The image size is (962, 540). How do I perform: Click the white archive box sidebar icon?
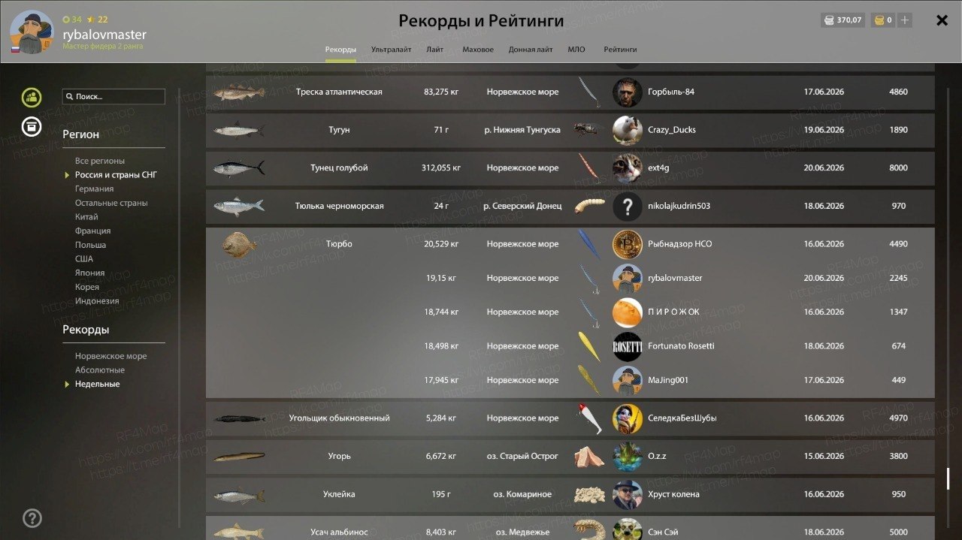click(32, 127)
